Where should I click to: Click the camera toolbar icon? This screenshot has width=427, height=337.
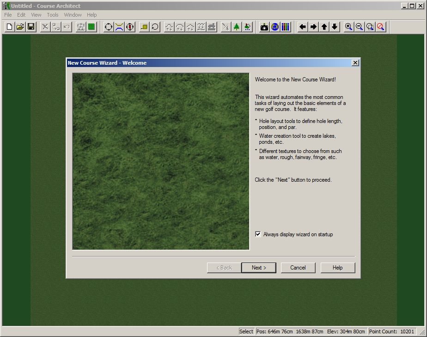tap(264, 27)
